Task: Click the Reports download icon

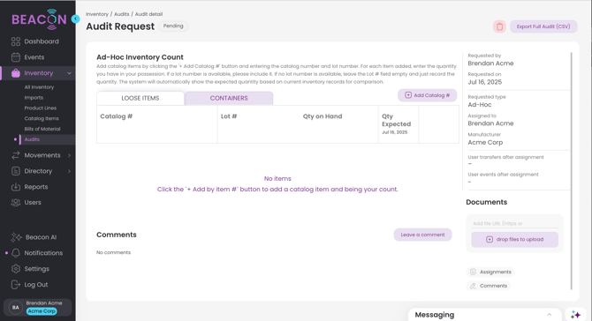Action: [x=16, y=187]
